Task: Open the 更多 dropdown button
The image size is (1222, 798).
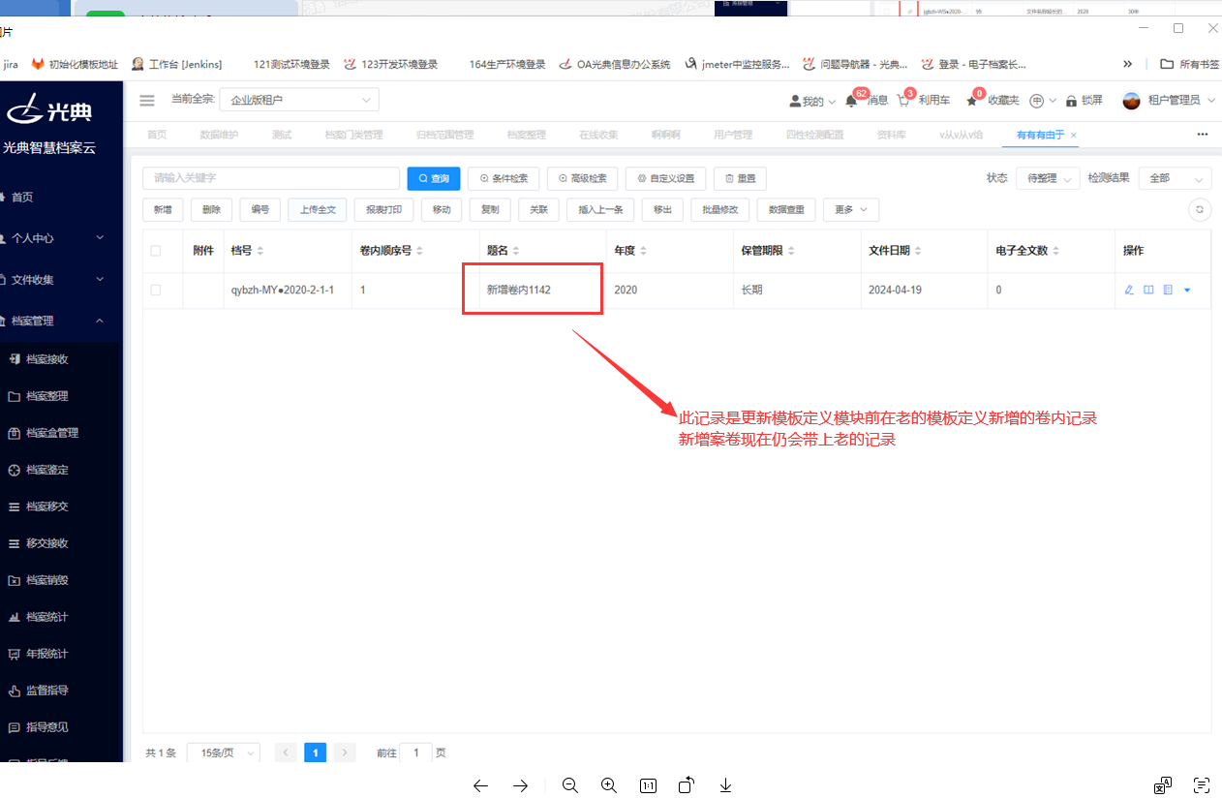Action: click(x=851, y=209)
